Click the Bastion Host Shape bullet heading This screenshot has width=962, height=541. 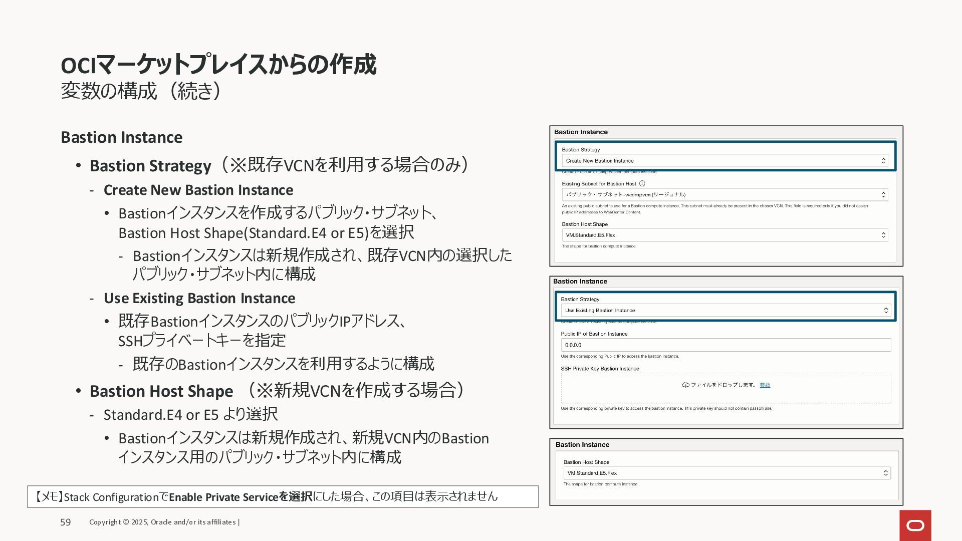point(161,391)
